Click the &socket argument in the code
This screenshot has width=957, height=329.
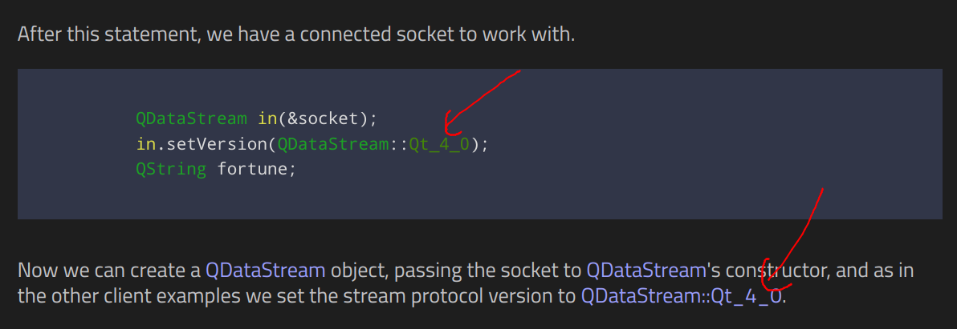click(x=323, y=118)
